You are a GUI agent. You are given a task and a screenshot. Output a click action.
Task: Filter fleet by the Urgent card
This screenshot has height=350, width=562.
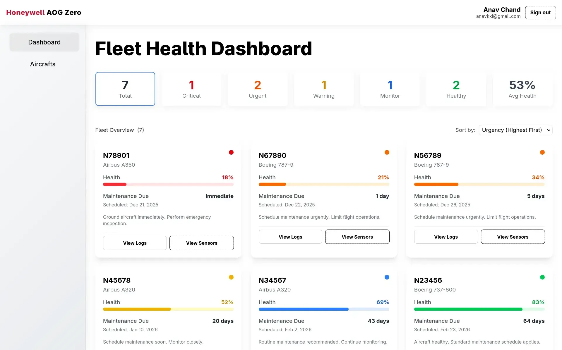pos(258,89)
